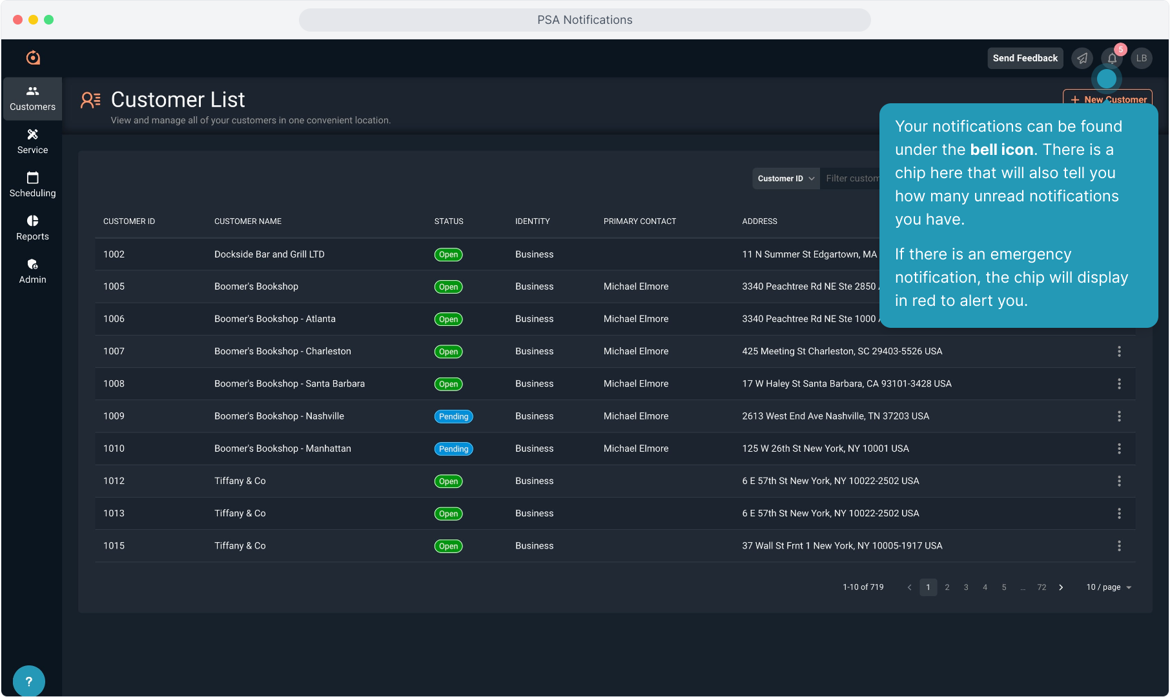Viewport: 1170px width, 697px height.
Task: Jump to page 72 in pagination
Action: coord(1042,587)
